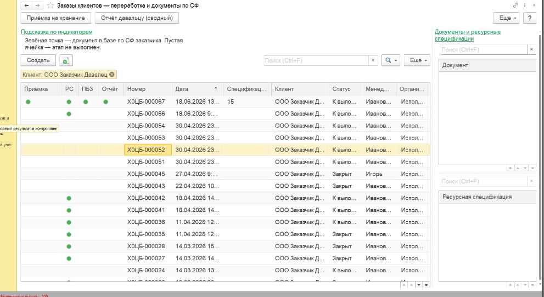Focus the Ресурсная спецификация search field
Image resolution: width=544 pixels, height=297 pixels.
[x=484, y=181]
